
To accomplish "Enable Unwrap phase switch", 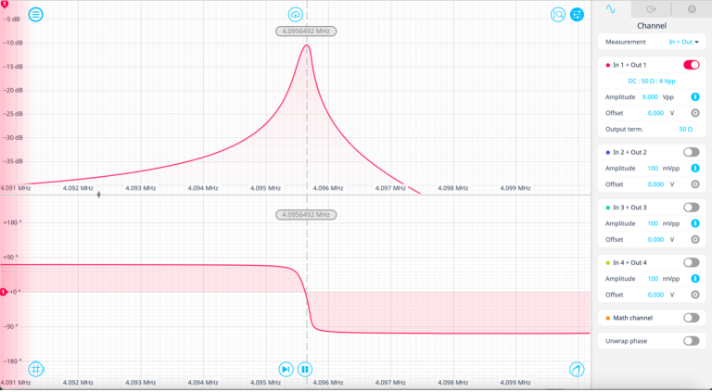I will click(x=691, y=341).
